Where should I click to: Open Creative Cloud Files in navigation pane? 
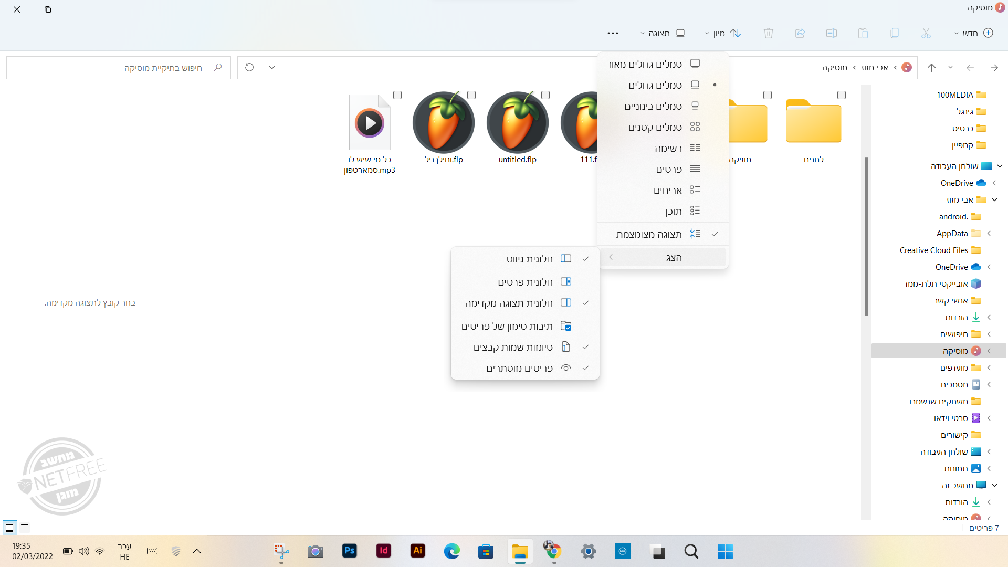pyautogui.click(x=940, y=250)
